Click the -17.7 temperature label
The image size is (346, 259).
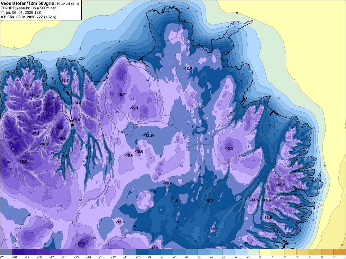[80, 244]
